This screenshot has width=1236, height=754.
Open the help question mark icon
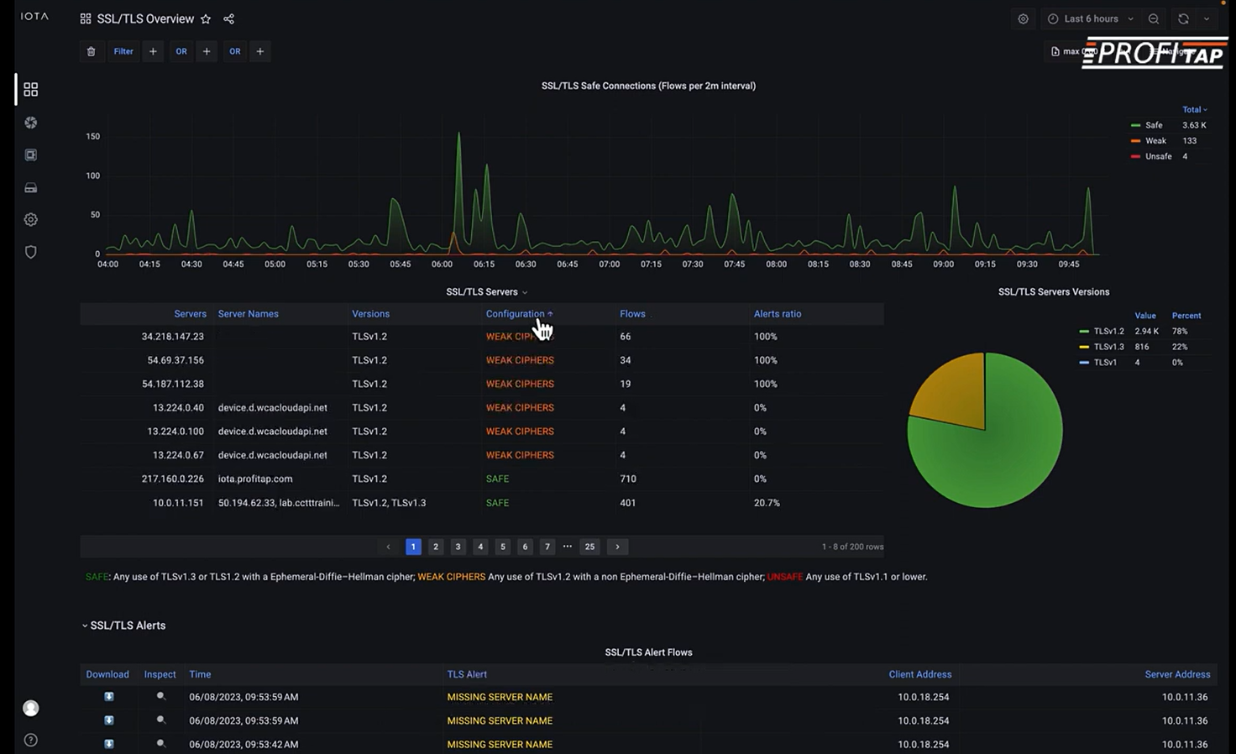pyautogui.click(x=31, y=741)
